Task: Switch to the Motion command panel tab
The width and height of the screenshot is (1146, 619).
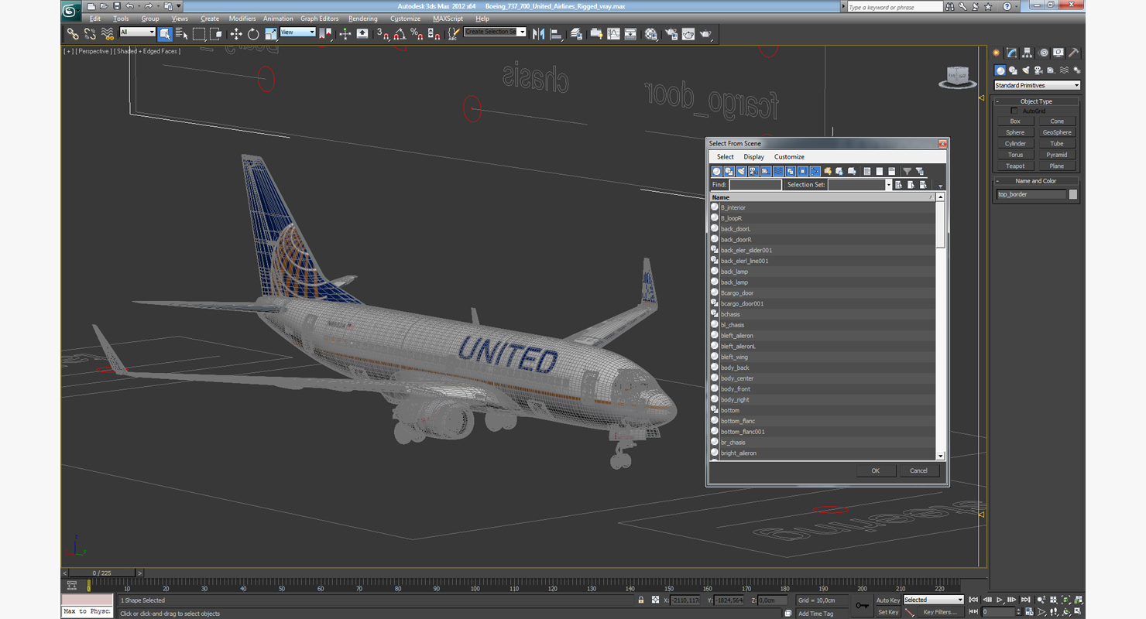Action: (x=1043, y=53)
